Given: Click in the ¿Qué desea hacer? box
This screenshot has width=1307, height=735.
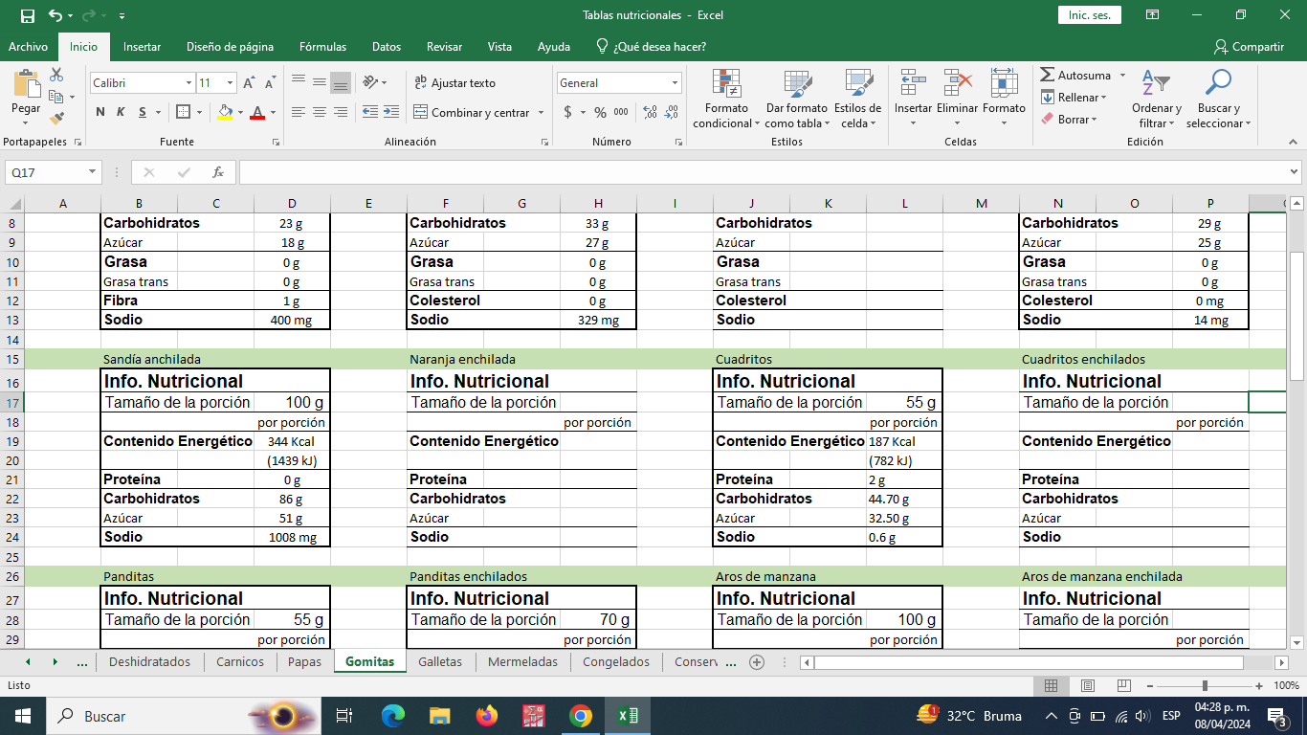Looking at the screenshot, I should click(x=651, y=46).
